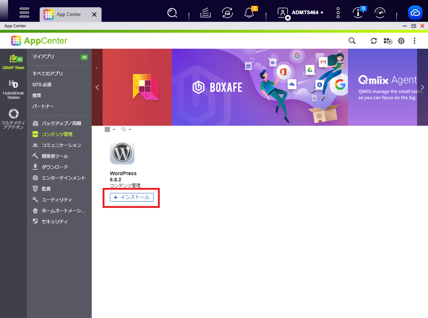Viewport: 428px width, 318px height.
Task: Select HybridDesk Station in sidebar
Action: (13, 90)
